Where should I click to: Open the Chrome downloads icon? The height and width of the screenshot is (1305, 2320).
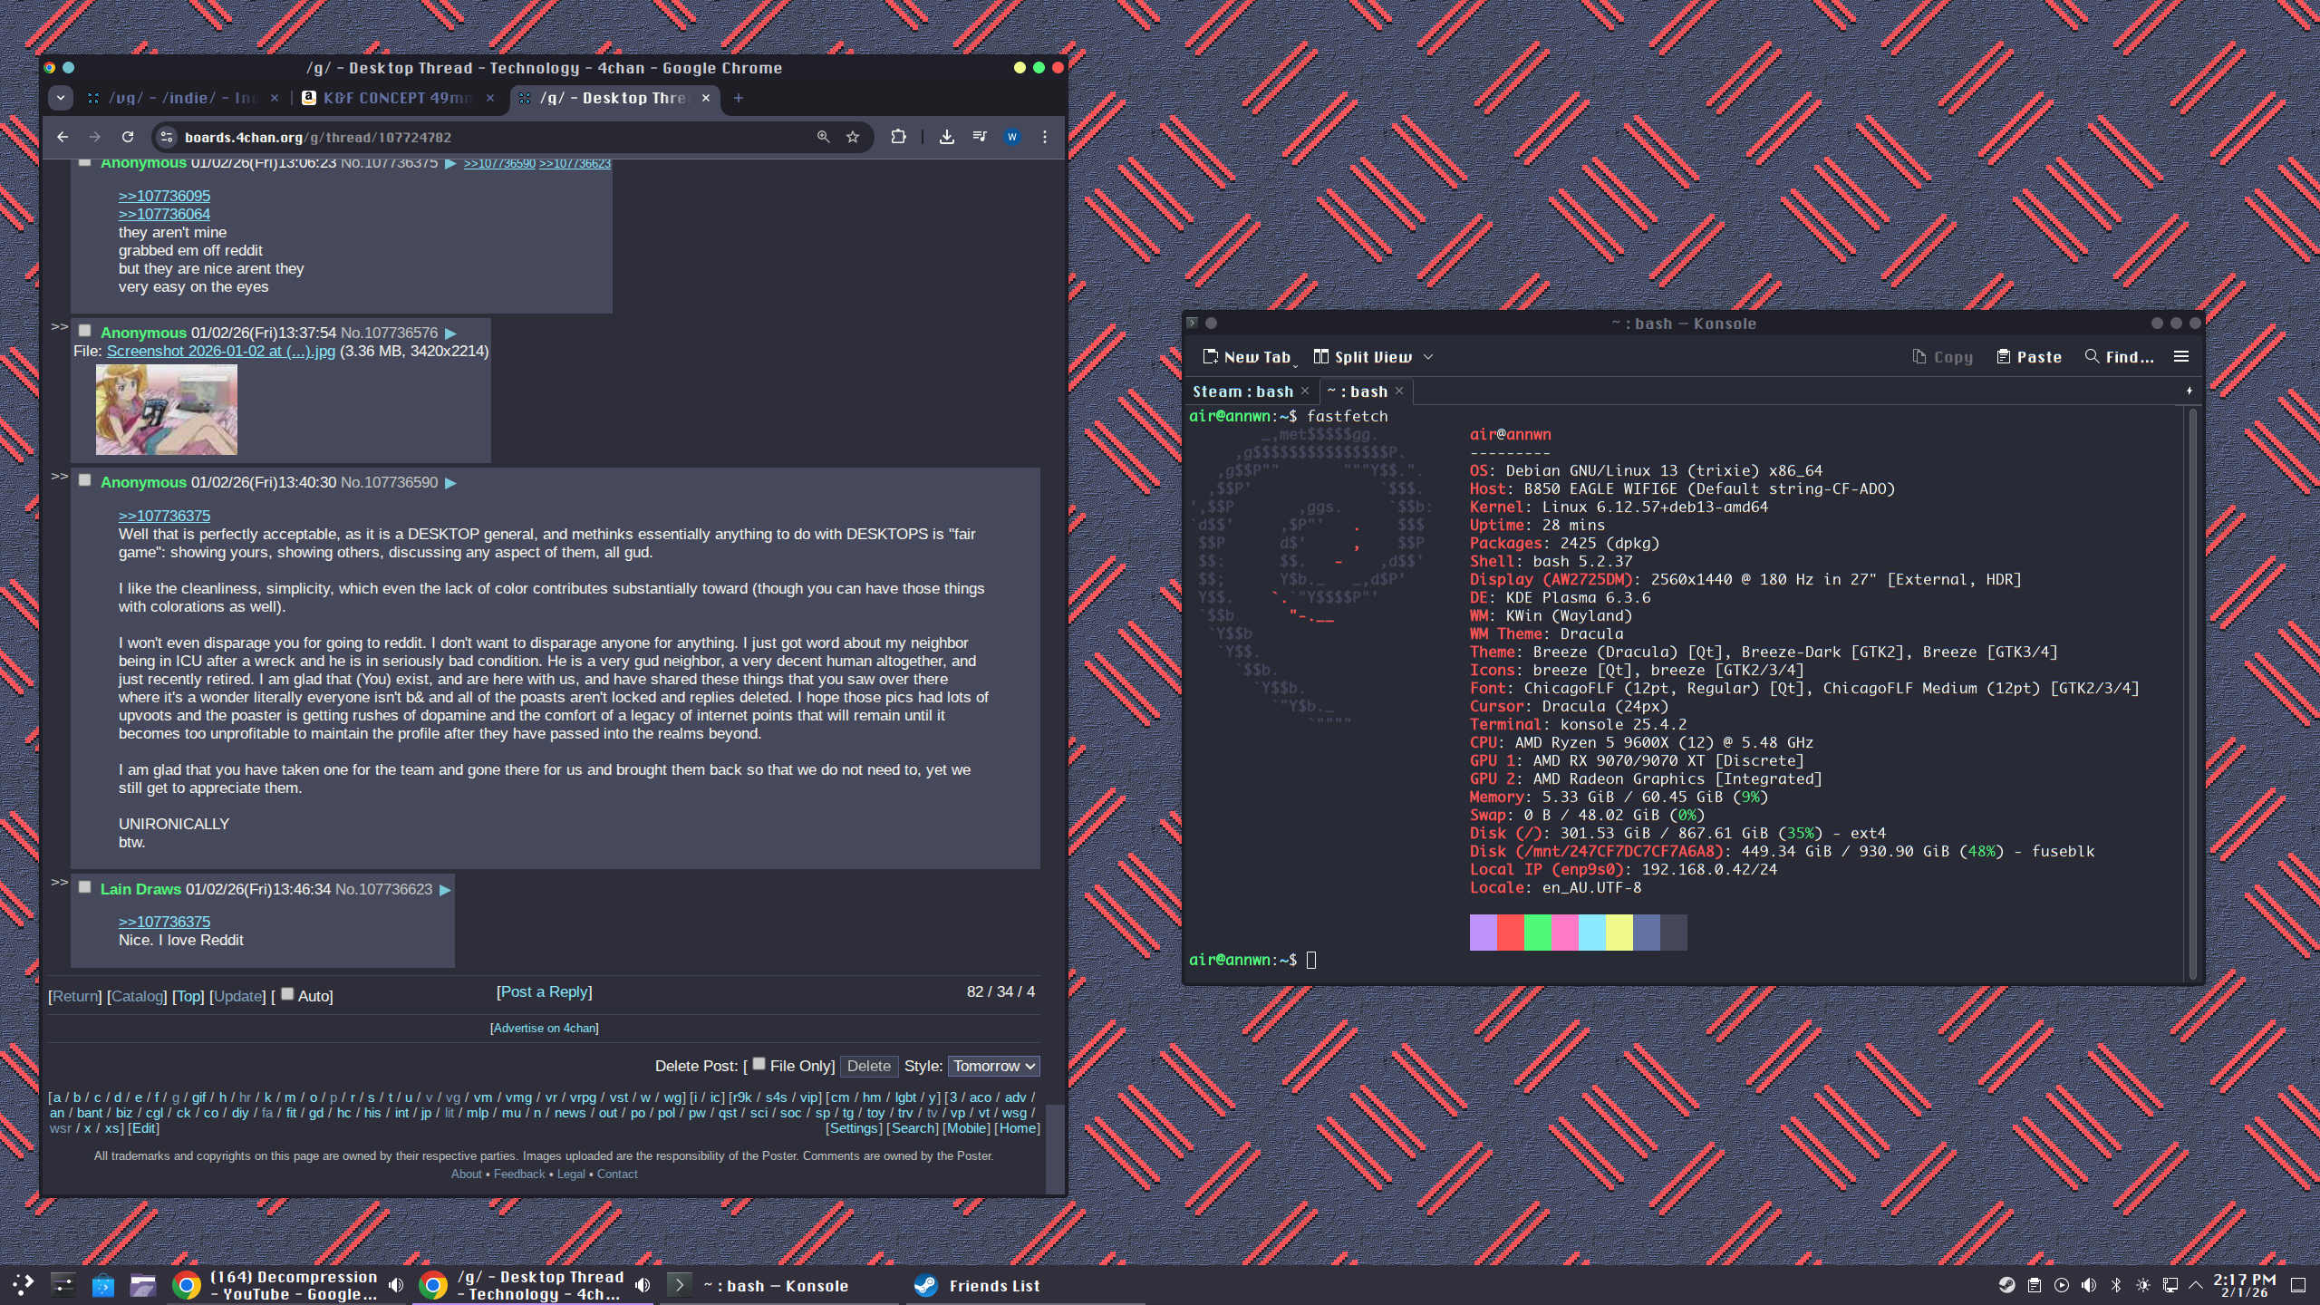(946, 137)
